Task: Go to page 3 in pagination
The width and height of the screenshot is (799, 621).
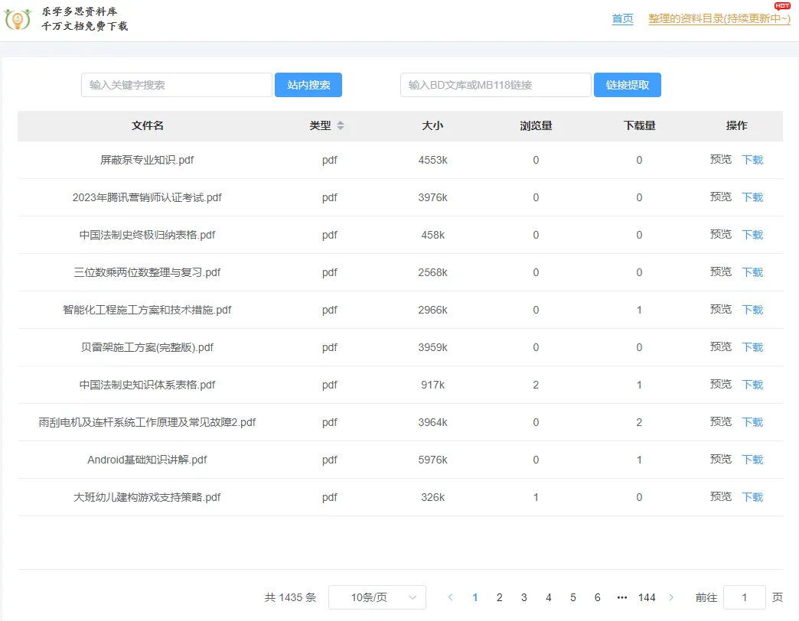Action: 523,597
